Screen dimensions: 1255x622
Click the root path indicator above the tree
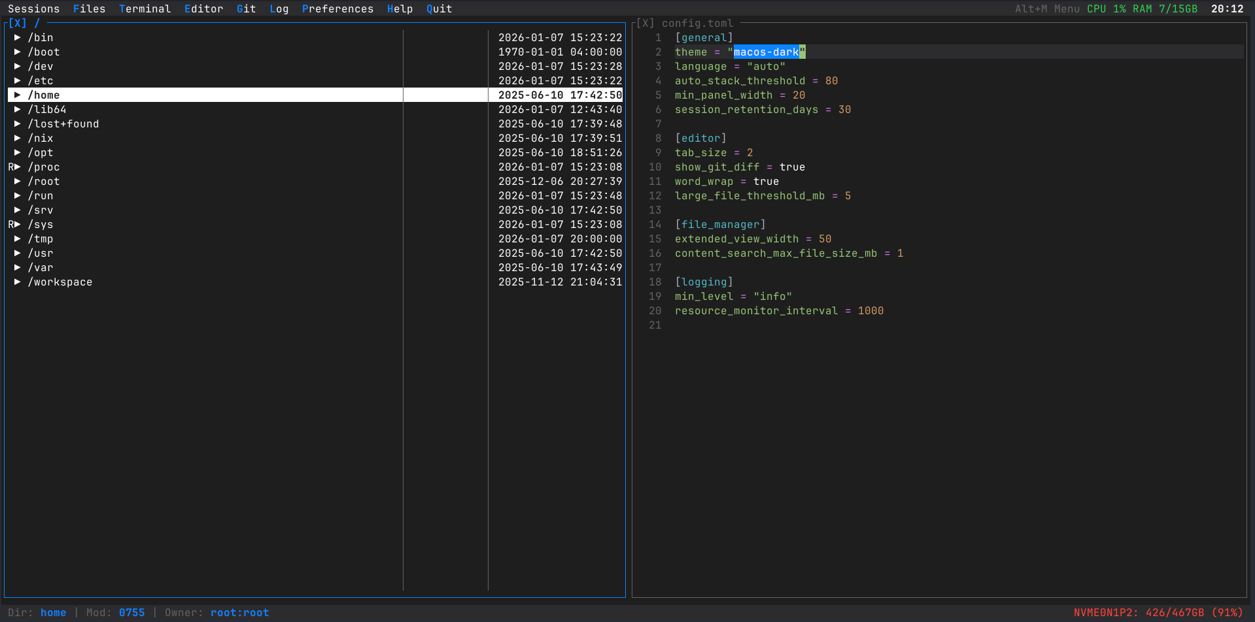[x=37, y=23]
